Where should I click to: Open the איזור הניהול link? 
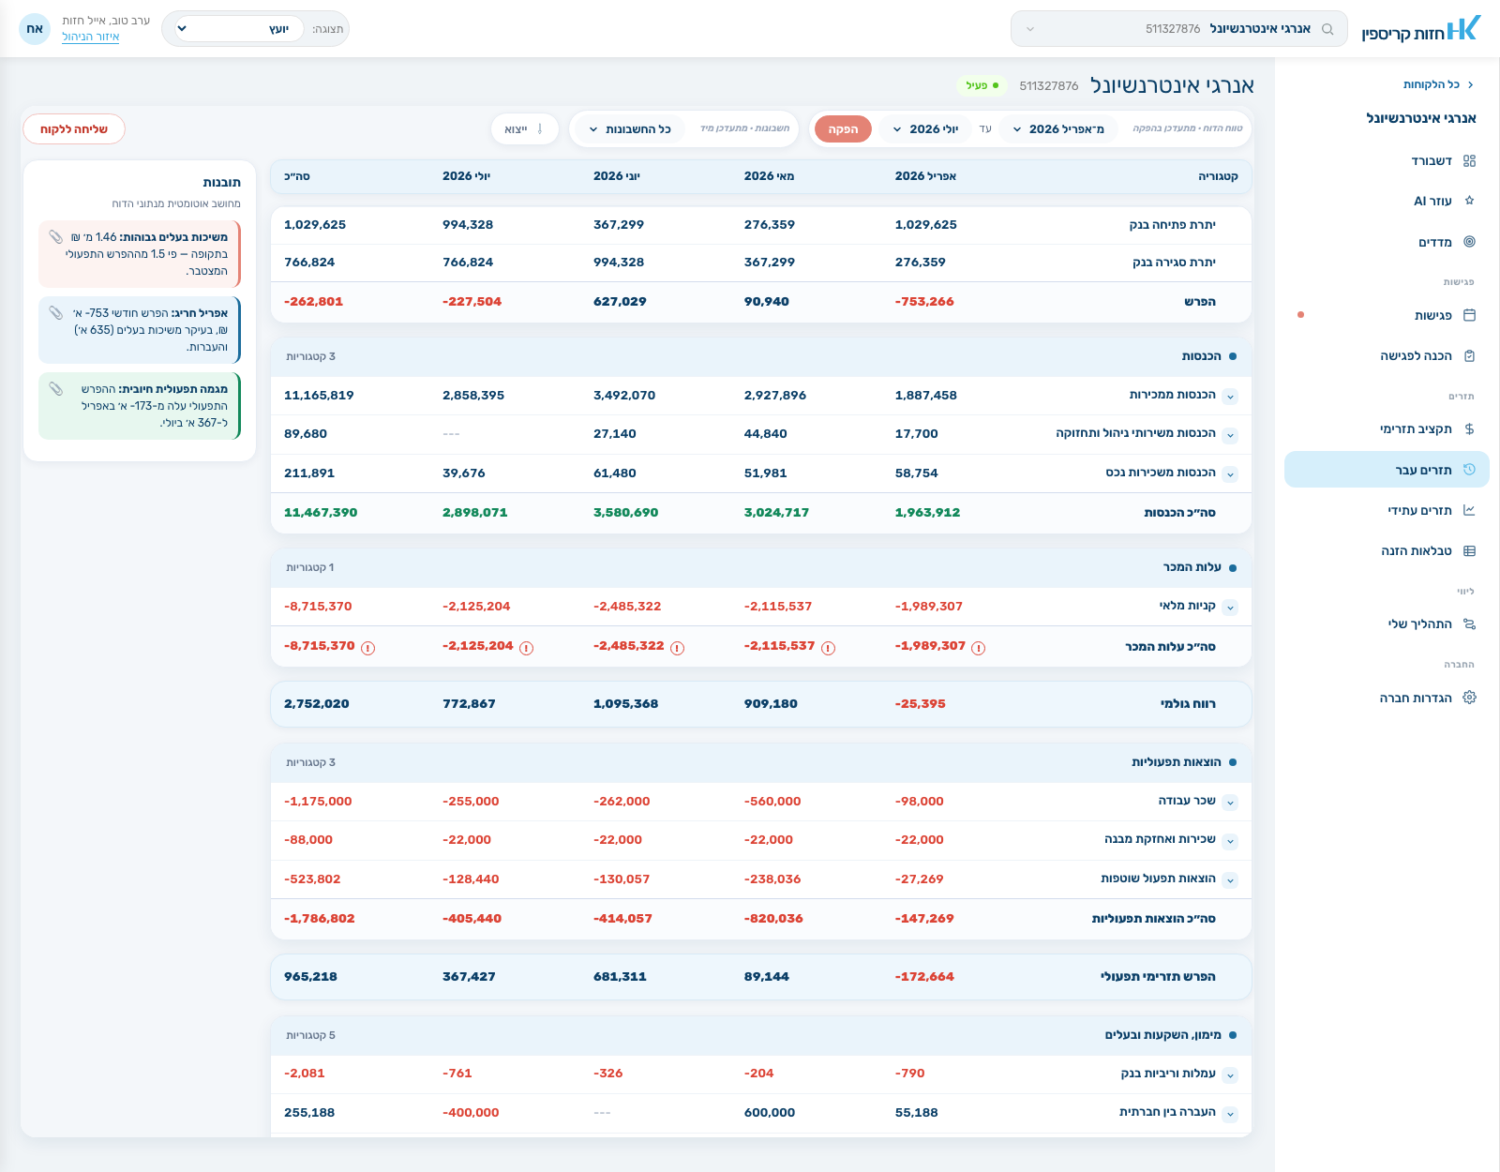91,38
